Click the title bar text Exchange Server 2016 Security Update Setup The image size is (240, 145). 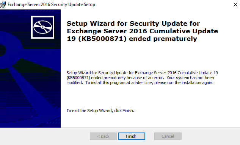[x=51, y=5]
